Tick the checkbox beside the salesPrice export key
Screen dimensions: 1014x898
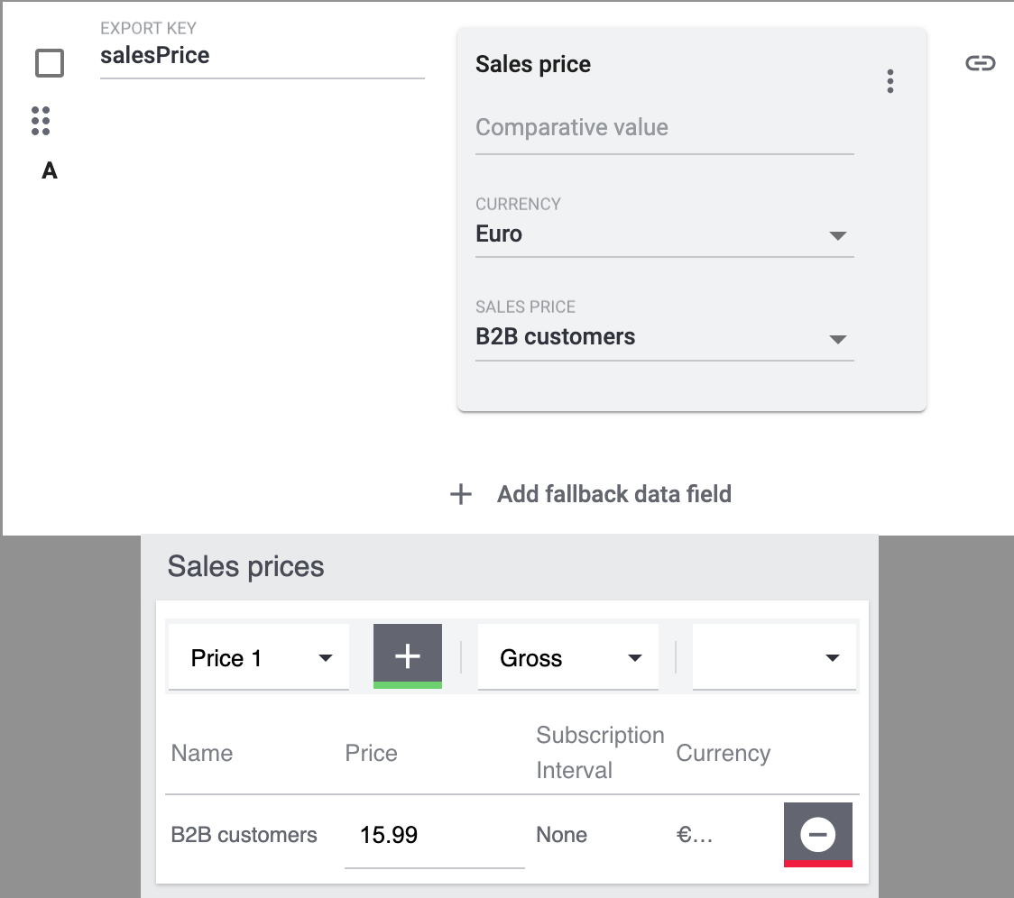tap(50, 63)
